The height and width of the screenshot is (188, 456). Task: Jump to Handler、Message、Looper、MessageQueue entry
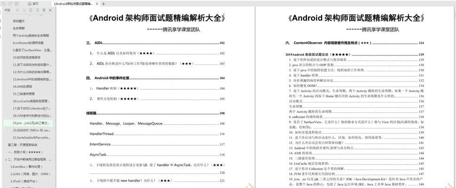click(157, 124)
